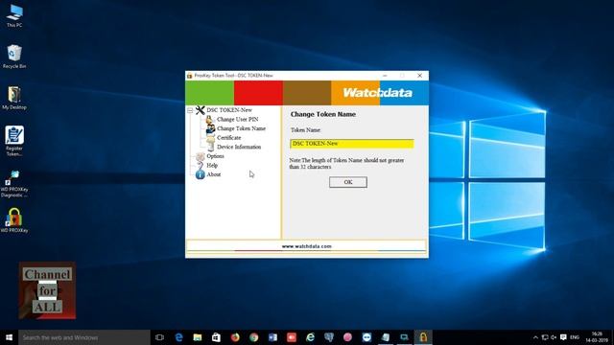Click the ProxKey lock icon in title bar
The image size is (614, 345).
coord(190,76)
